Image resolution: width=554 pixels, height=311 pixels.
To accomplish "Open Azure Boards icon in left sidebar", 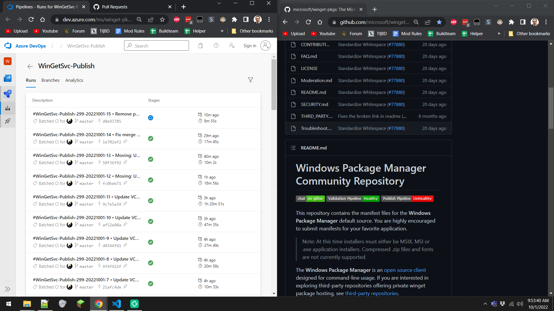I will (x=8, y=78).
